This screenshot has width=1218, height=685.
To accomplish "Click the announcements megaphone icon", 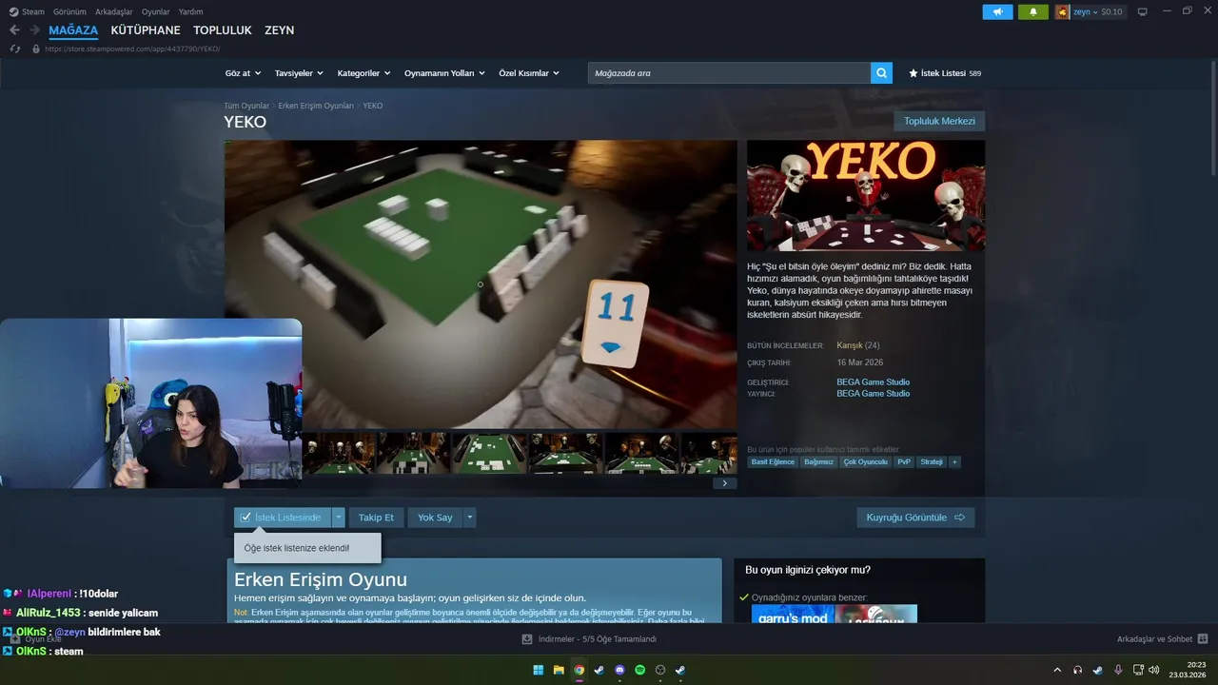I will (997, 11).
